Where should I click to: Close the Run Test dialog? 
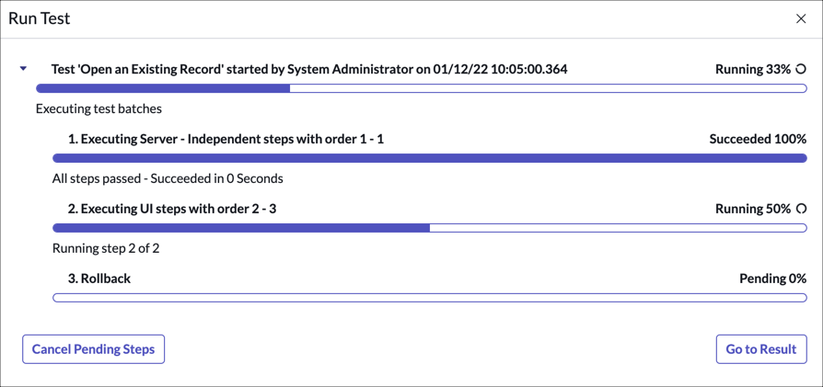[x=801, y=18]
